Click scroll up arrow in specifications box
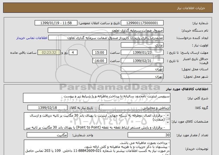The width and height of the screenshot is (219, 155). pyautogui.click(x=168, y=115)
